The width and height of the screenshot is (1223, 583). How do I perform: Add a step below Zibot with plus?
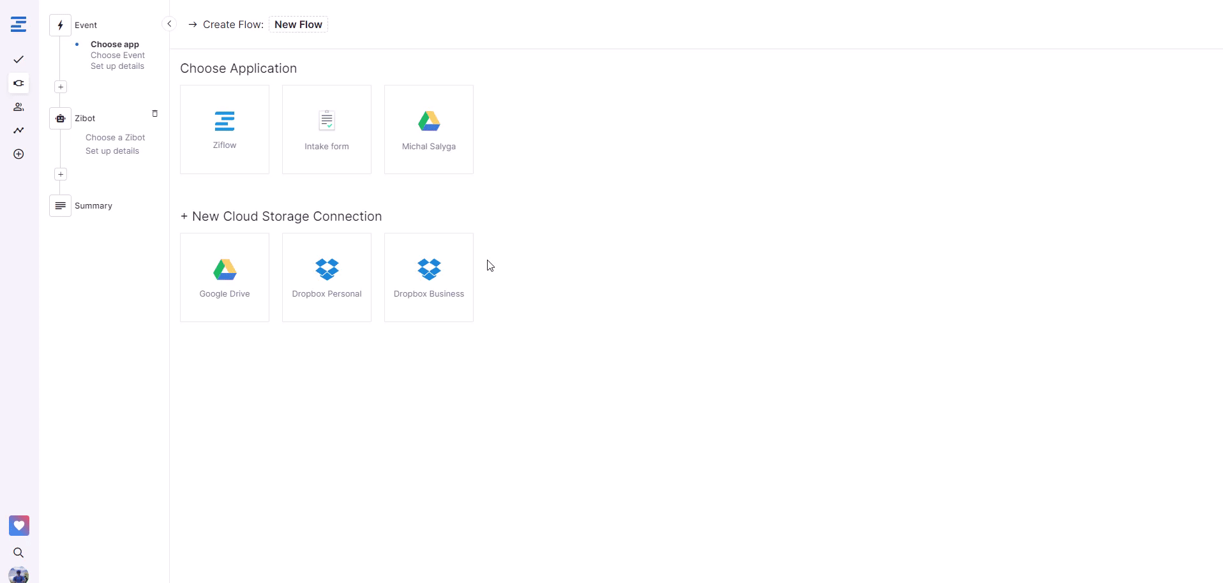pyautogui.click(x=61, y=174)
